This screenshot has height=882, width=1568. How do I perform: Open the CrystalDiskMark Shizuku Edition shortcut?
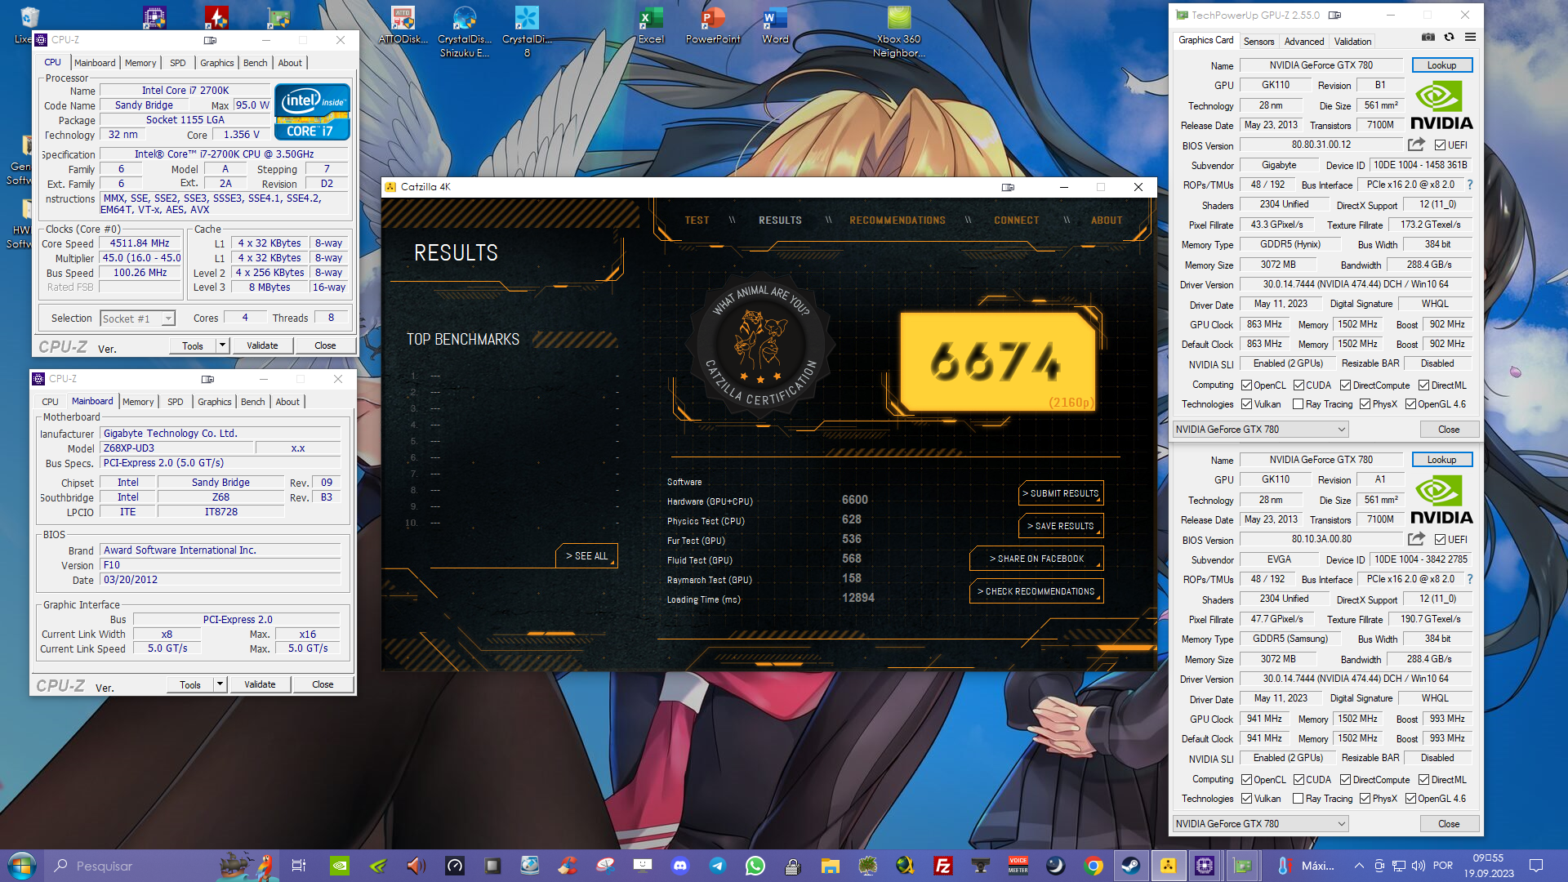[x=465, y=32]
